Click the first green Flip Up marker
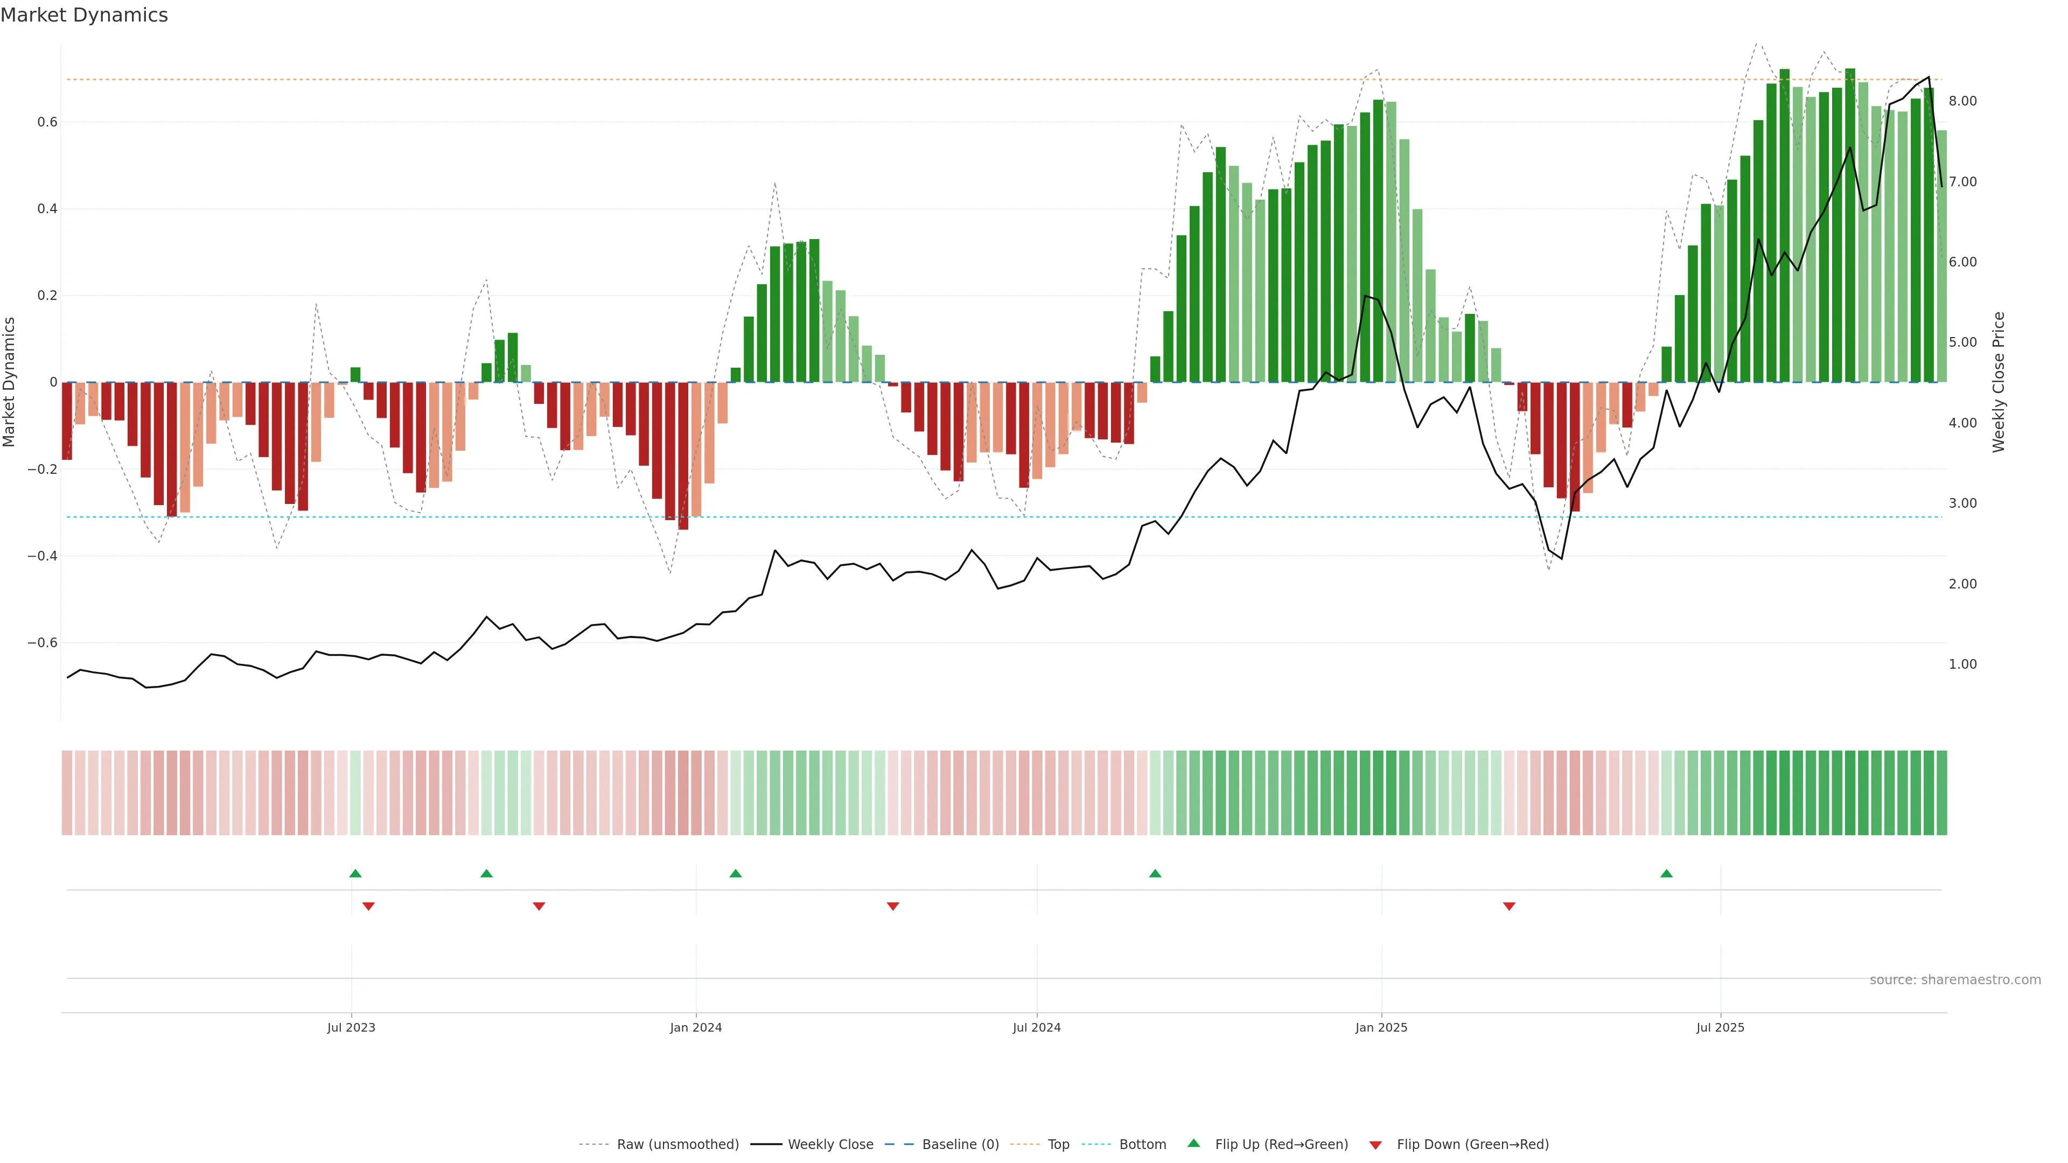The height and width of the screenshot is (1163, 2068). (x=355, y=873)
